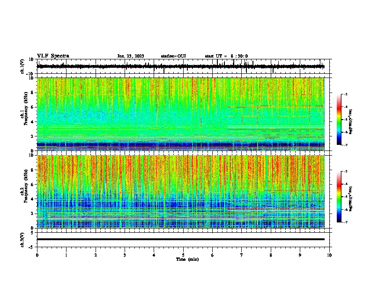
Task: Click the "Jan. 23, 2023" date text
Action: (131, 56)
